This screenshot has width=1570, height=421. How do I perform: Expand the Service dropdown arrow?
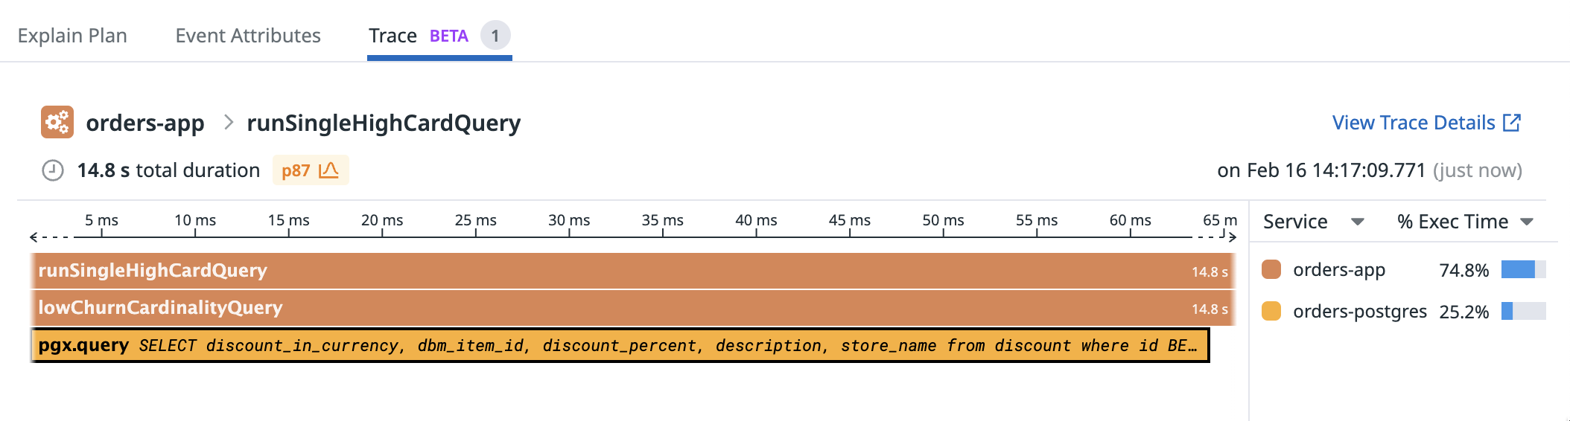click(x=1357, y=222)
